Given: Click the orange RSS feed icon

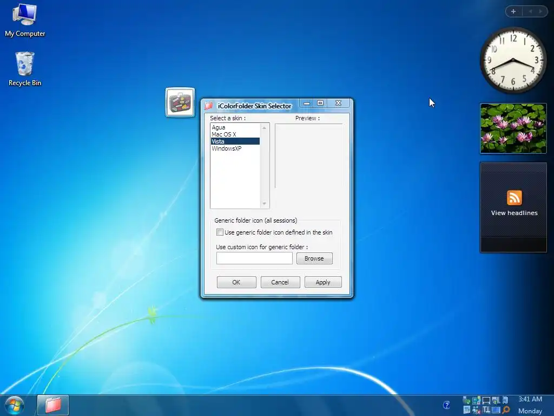Looking at the screenshot, I should pyautogui.click(x=514, y=198).
